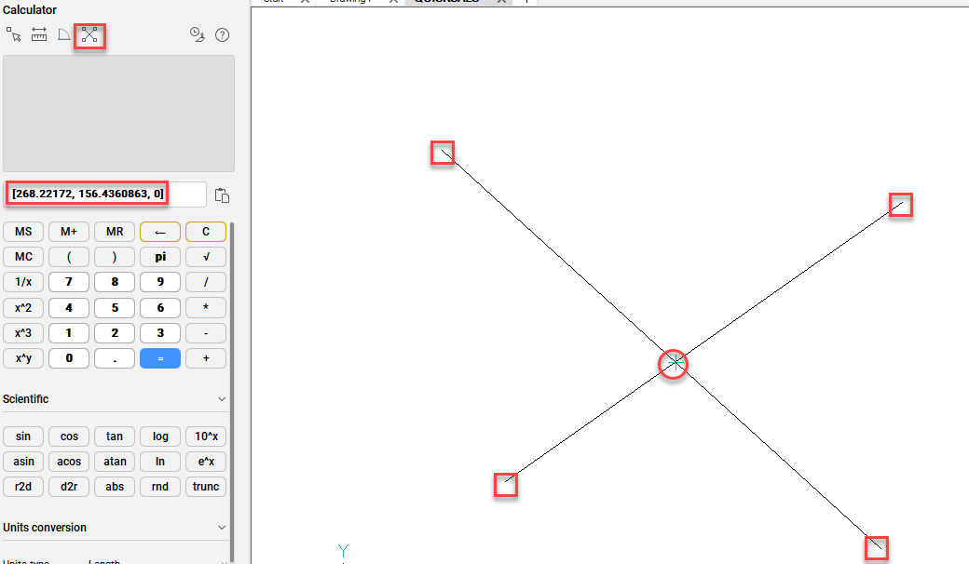Activate the Intersection of Two Lines tool
This screenshot has height=564, width=969.
coord(90,35)
